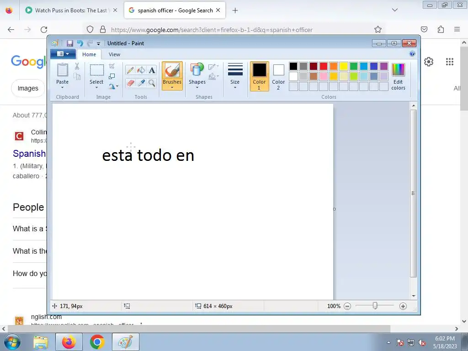This screenshot has height=351, width=468.
Task: Click the Save icon in Paint title bar
Action: coord(69,43)
